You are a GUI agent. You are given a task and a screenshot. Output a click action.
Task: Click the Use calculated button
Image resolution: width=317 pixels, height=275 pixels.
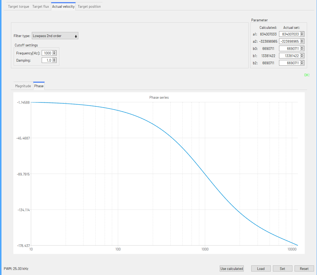[232, 269]
